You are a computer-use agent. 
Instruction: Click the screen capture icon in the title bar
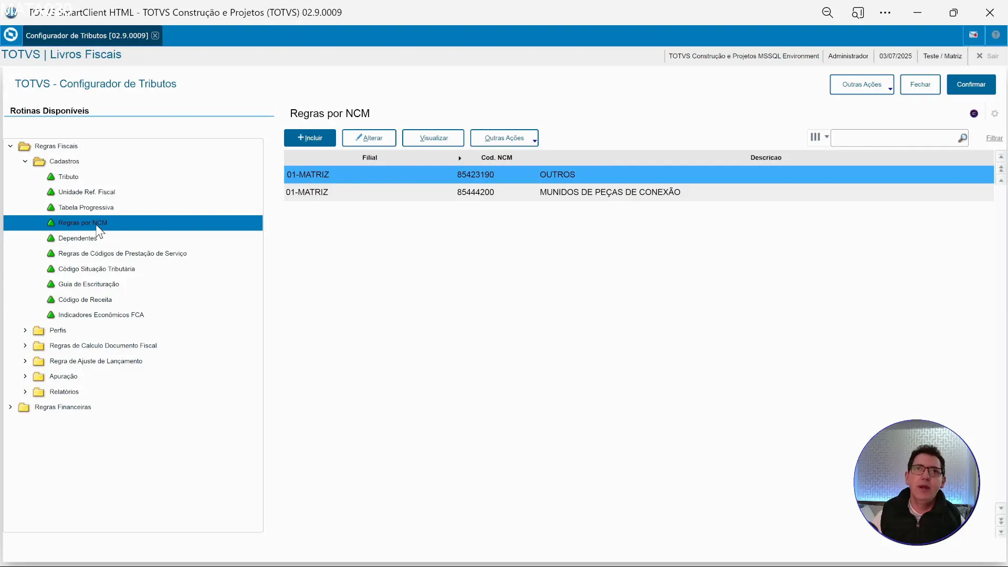click(859, 12)
